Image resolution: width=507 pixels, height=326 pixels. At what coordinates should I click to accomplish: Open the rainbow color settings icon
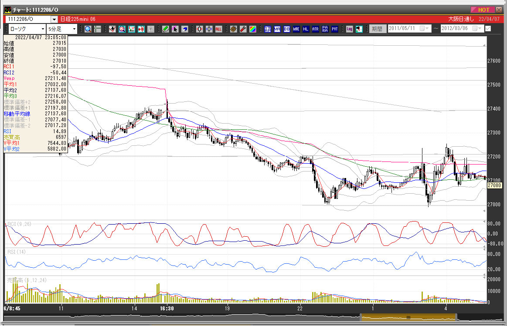click(253, 29)
